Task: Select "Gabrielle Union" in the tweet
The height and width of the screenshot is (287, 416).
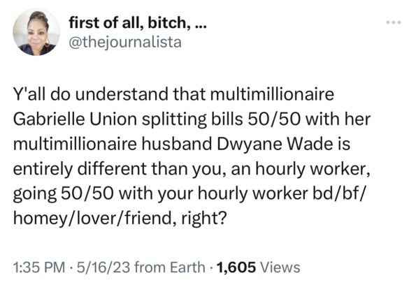Action: 75,119
